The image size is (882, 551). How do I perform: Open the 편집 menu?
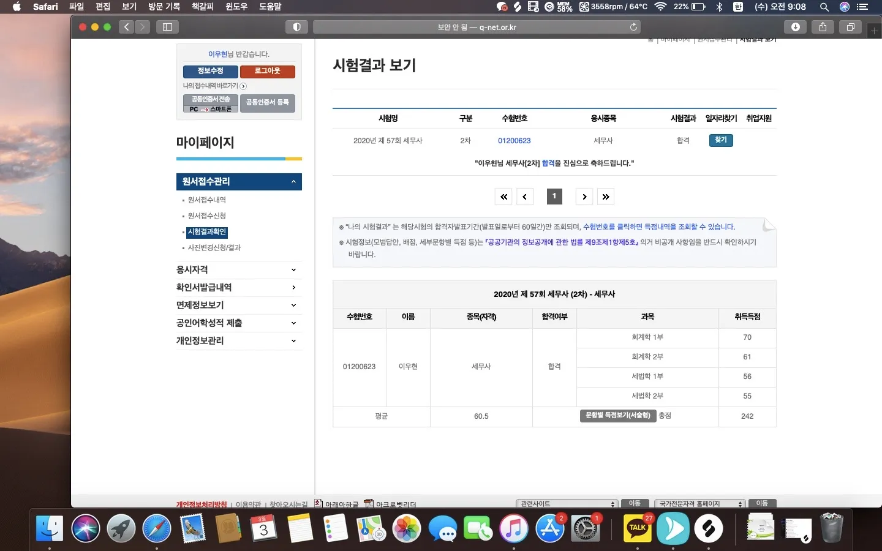tap(103, 7)
